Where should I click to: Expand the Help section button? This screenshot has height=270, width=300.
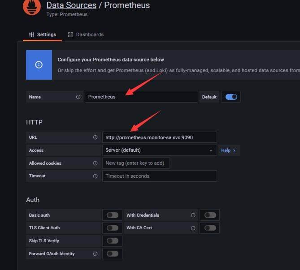coord(228,150)
